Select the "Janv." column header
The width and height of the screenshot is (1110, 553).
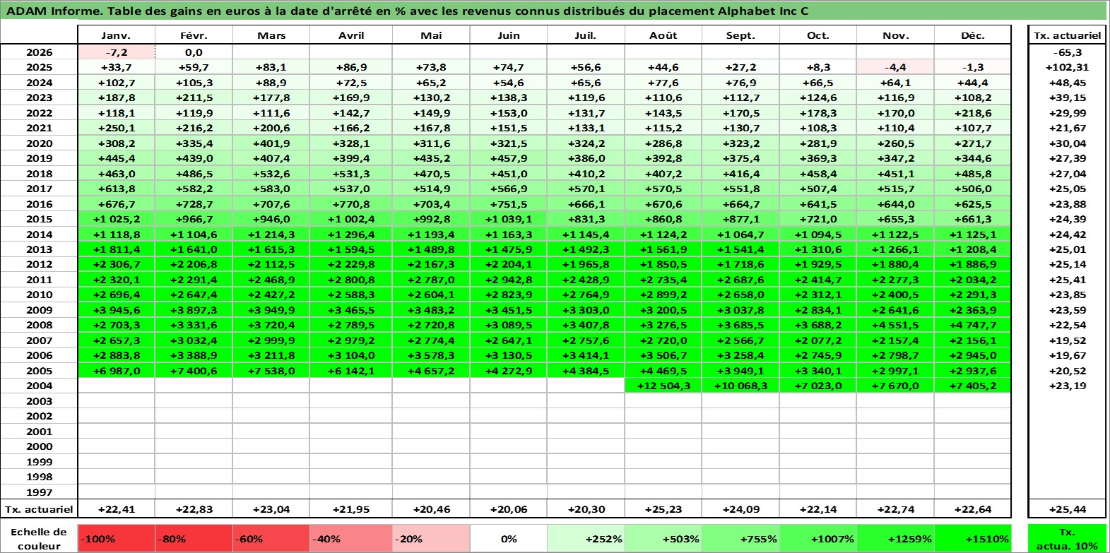click(x=116, y=35)
